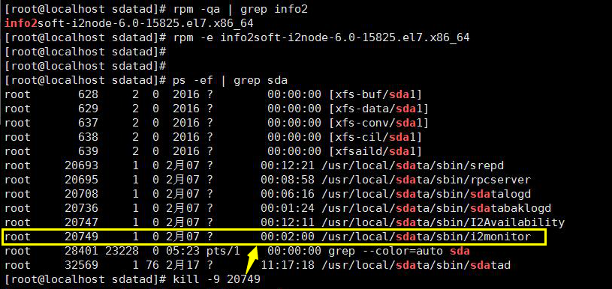
Task: Click the srepd process path
Action: click(x=413, y=165)
